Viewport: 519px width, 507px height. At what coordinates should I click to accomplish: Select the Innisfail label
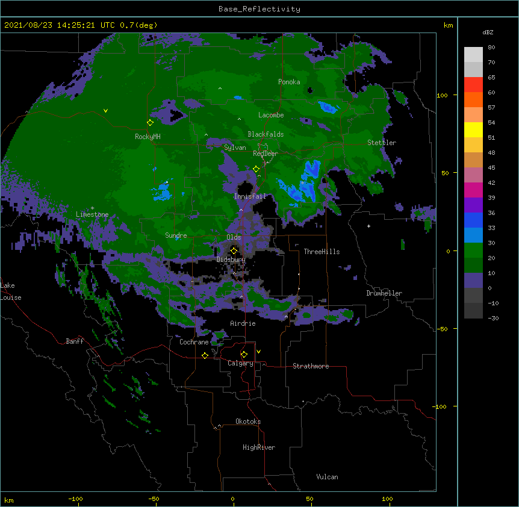tap(250, 196)
